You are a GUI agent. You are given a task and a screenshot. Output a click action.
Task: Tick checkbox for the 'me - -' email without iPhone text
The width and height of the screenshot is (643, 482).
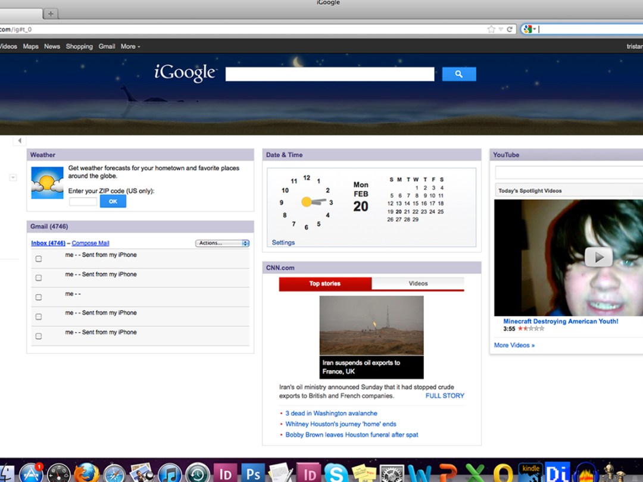coord(39,297)
